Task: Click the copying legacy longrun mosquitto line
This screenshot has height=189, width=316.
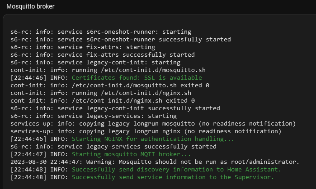Action: click(x=153, y=124)
